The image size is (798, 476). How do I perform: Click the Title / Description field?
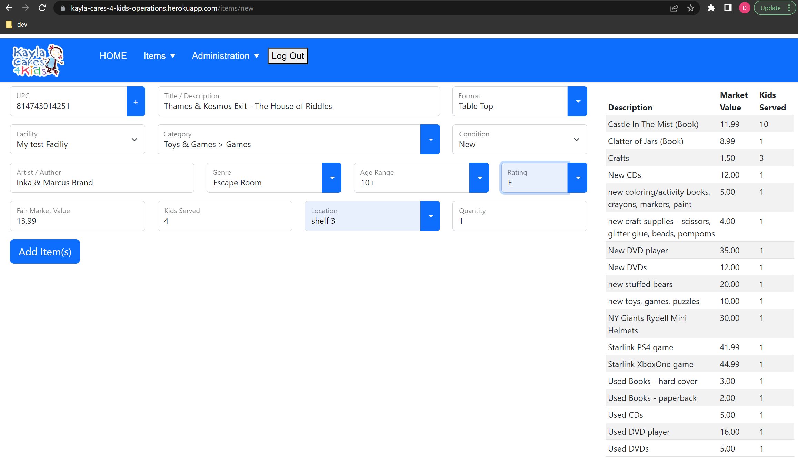pyautogui.click(x=299, y=101)
